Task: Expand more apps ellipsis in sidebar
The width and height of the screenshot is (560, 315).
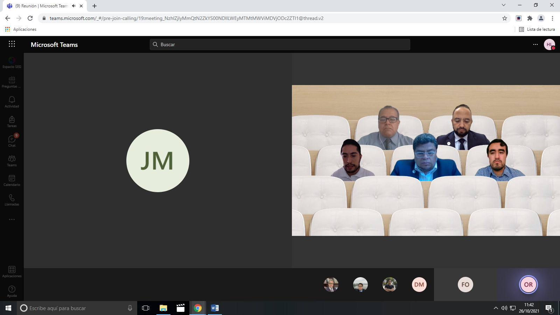Action: point(12,219)
